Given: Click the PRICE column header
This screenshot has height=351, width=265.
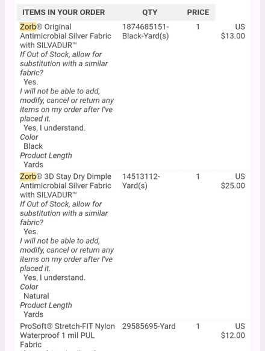Looking at the screenshot, I should click(x=198, y=12).
